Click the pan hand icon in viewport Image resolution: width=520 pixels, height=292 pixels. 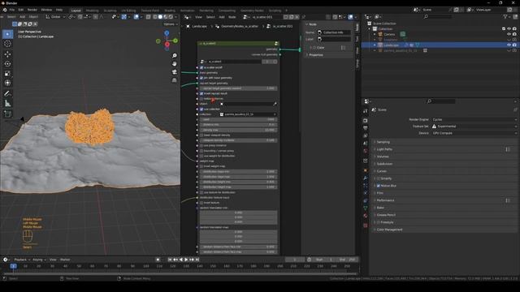(175, 63)
